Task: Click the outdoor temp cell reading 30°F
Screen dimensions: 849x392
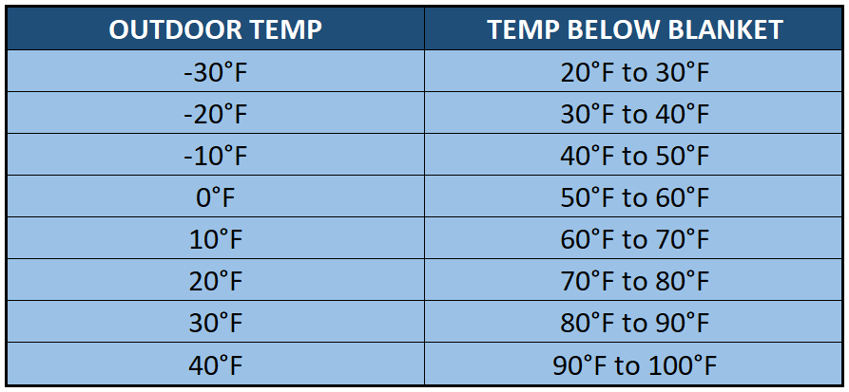Action: point(215,324)
